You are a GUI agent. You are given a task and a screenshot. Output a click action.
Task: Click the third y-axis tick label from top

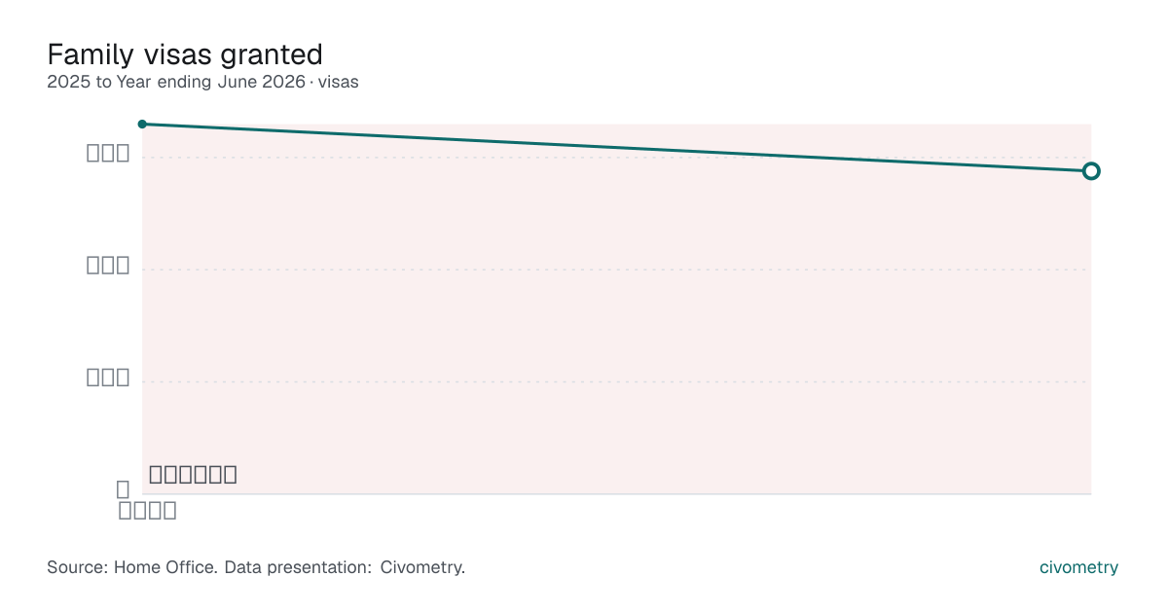[108, 379]
